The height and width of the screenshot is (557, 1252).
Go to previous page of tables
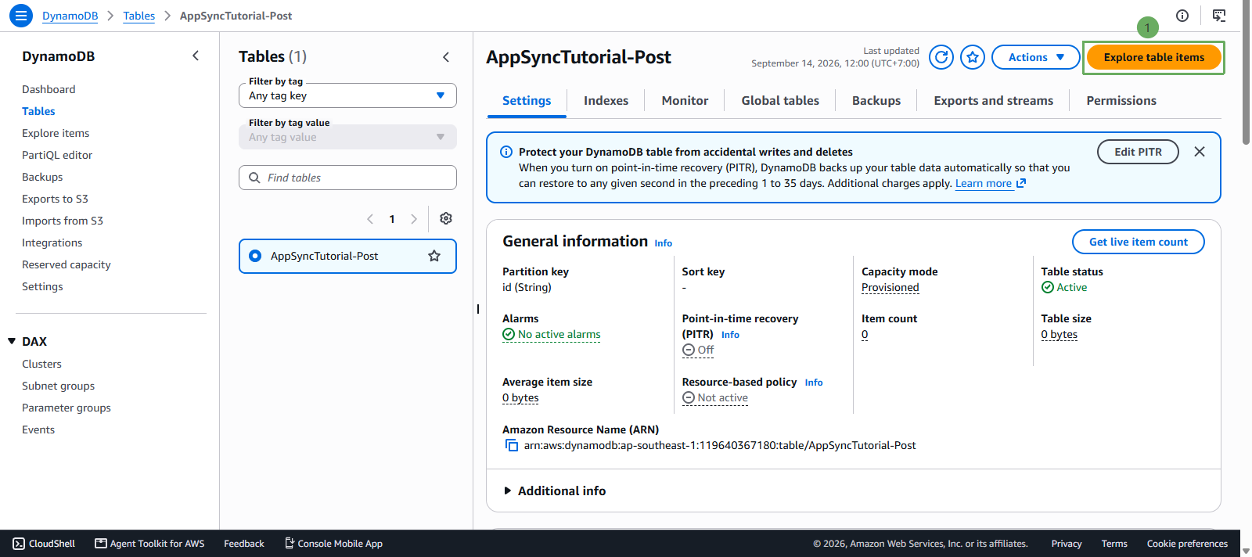coord(370,219)
